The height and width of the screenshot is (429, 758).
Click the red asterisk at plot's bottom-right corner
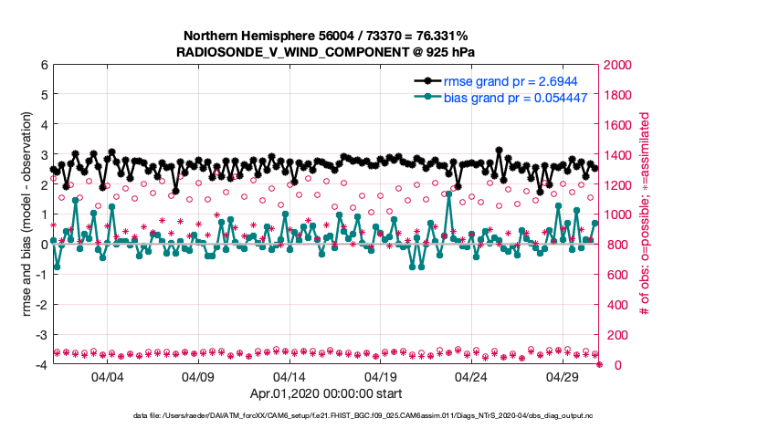point(599,364)
